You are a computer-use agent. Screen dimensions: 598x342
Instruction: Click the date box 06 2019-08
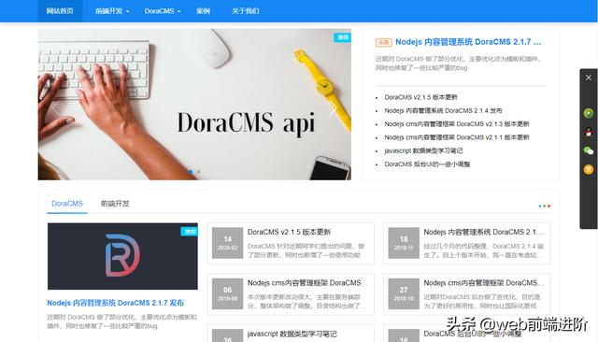pyautogui.click(x=227, y=293)
